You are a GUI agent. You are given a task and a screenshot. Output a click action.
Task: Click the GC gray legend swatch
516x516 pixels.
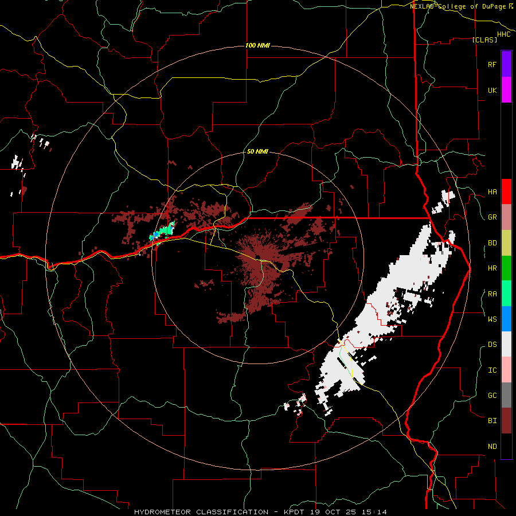[x=506, y=395]
